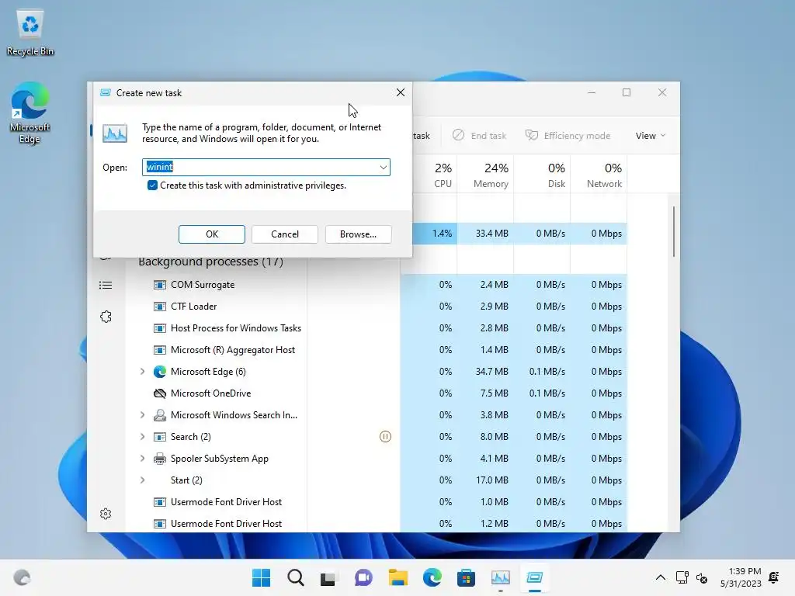
Task: Open the Task View taskbar icon
Action: click(328, 577)
